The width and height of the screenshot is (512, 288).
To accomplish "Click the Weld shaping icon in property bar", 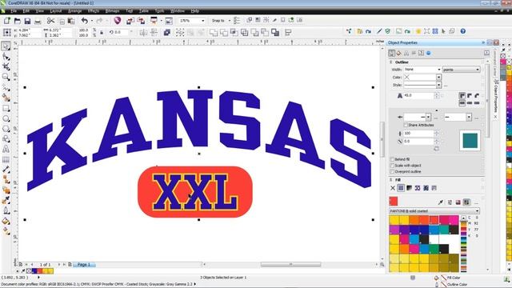I will [214, 32].
